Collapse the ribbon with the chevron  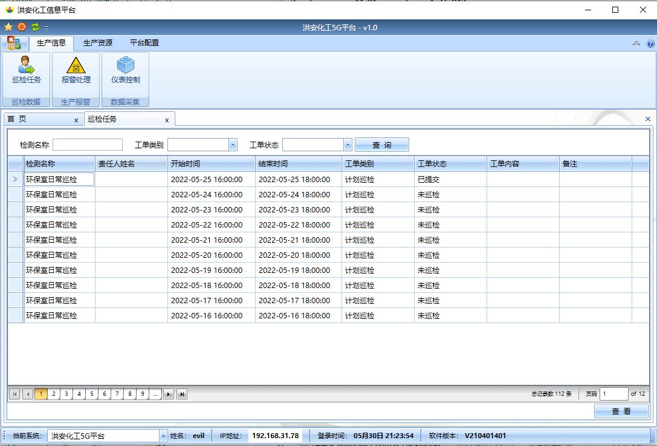[x=636, y=44]
